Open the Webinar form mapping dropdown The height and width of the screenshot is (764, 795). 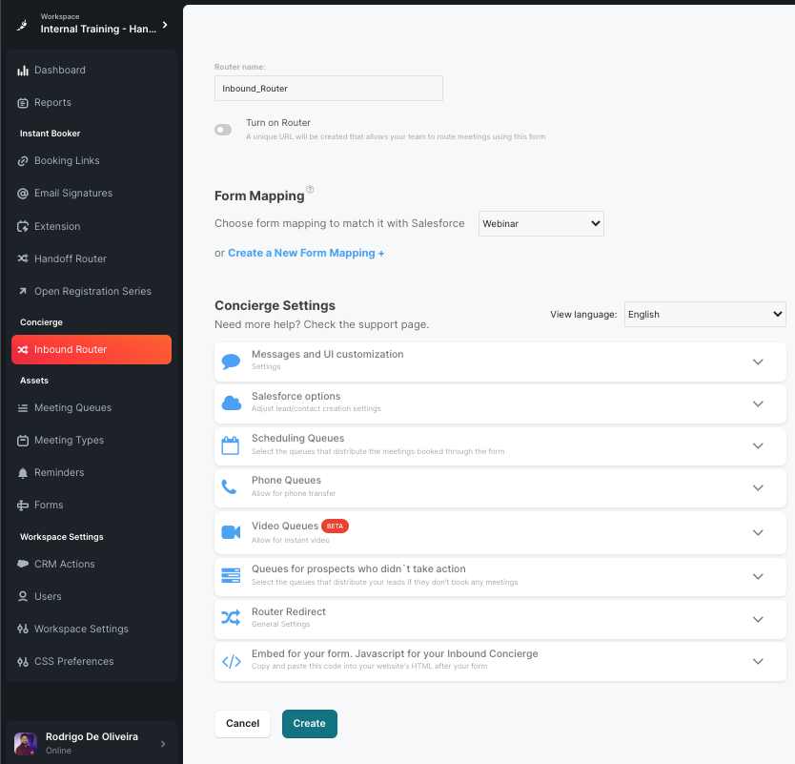[x=540, y=223]
